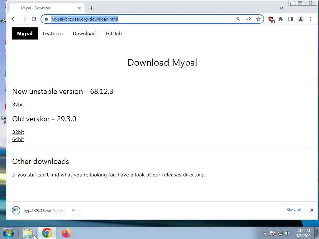Screen dimensions: 319x239
Task: Open the uBlock Origin extension icon
Action: [x=271, y=19]
